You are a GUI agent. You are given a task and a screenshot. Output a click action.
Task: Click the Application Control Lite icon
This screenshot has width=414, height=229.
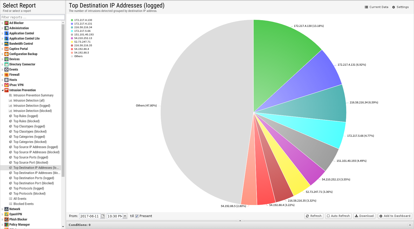[x=6, y=39]
